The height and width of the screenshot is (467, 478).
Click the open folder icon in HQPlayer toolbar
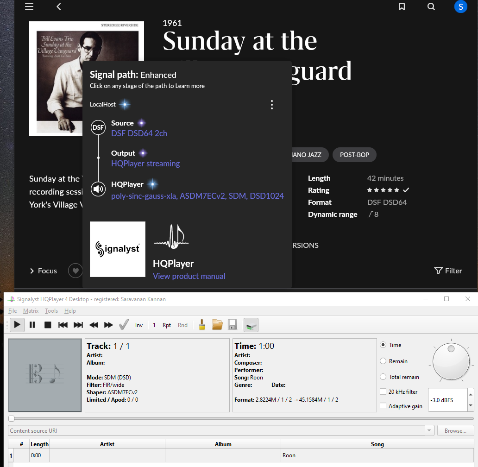tap(217, 325)
